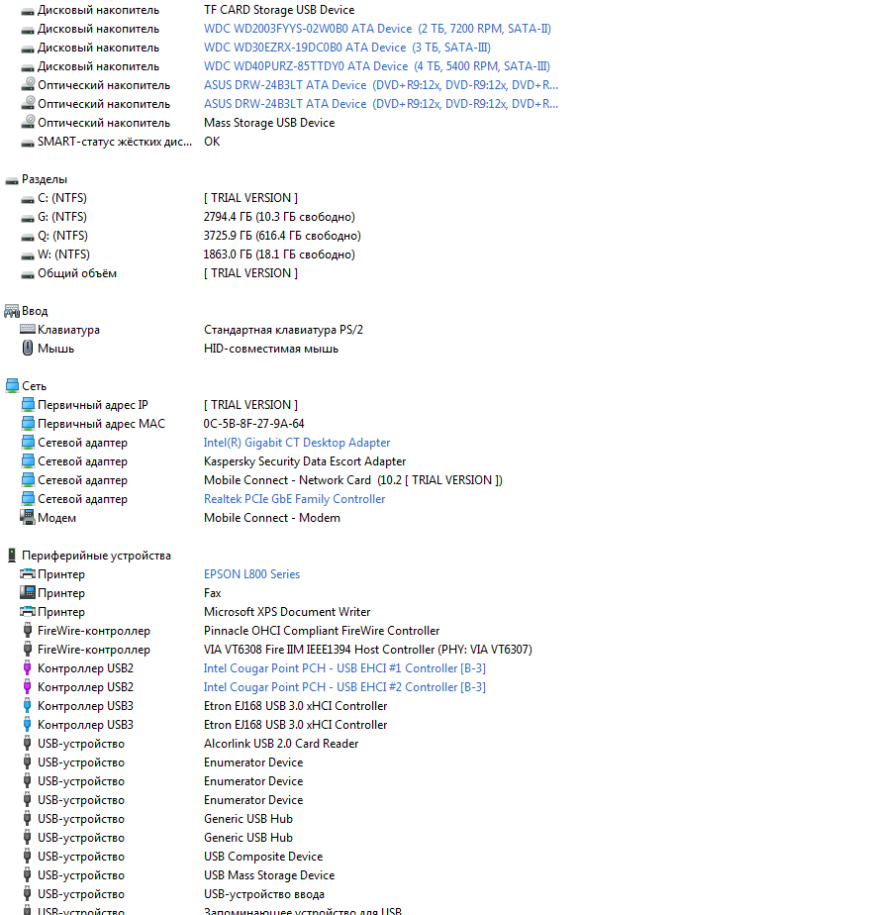Select the Разделы section header
This screenshot has width=871, height=915.
click(45, 179)
